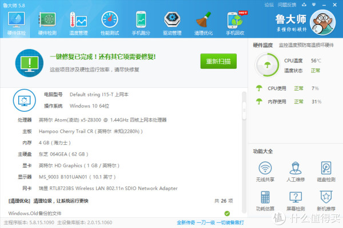This screenshot has height=228, width=343.
Task: Select graphics text 英特尔 HD Graphics
Action: click(79, 165)
